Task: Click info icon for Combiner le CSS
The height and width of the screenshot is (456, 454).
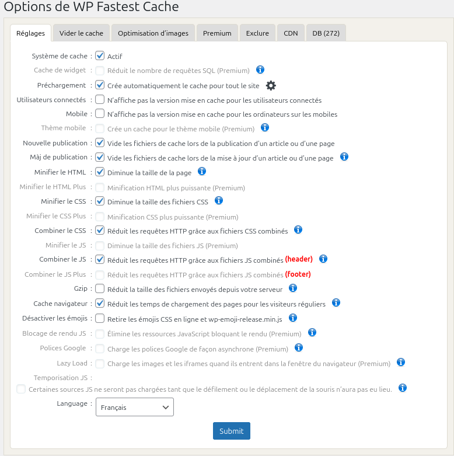Action: [x=298, y=229]
